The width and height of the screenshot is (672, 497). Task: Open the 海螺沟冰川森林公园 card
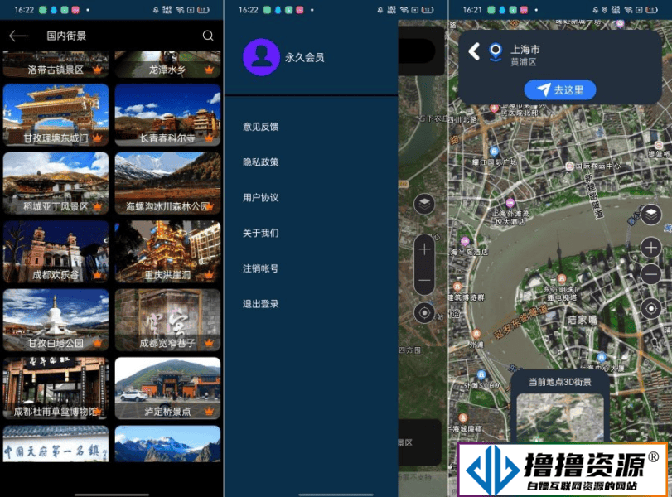click(x=167, y=183)
